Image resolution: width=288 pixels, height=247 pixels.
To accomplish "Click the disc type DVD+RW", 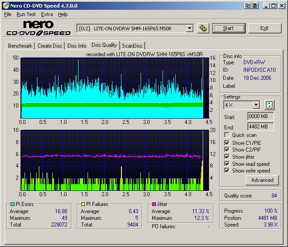I will (254, 62).
